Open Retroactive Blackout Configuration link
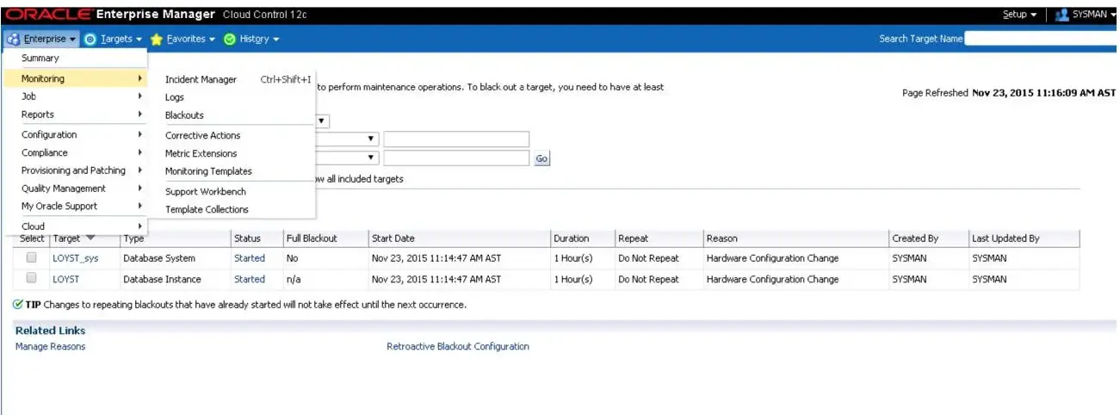Screen dimensions: 1120x415 [458, 346]
